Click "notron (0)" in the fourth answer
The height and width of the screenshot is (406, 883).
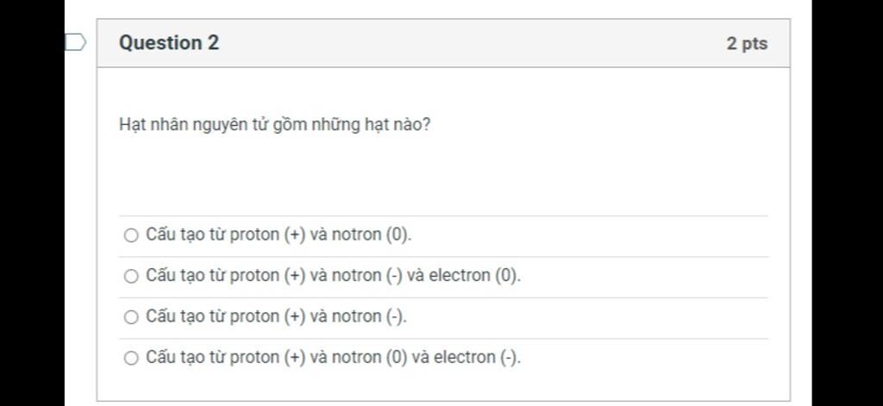coord(369,357)
